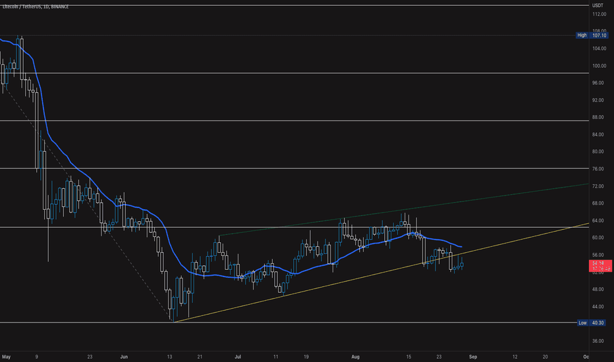Viewport: 614px width, 362px height.
Task: Click the 48.00 price axis value
Action: tap(598, 290)
